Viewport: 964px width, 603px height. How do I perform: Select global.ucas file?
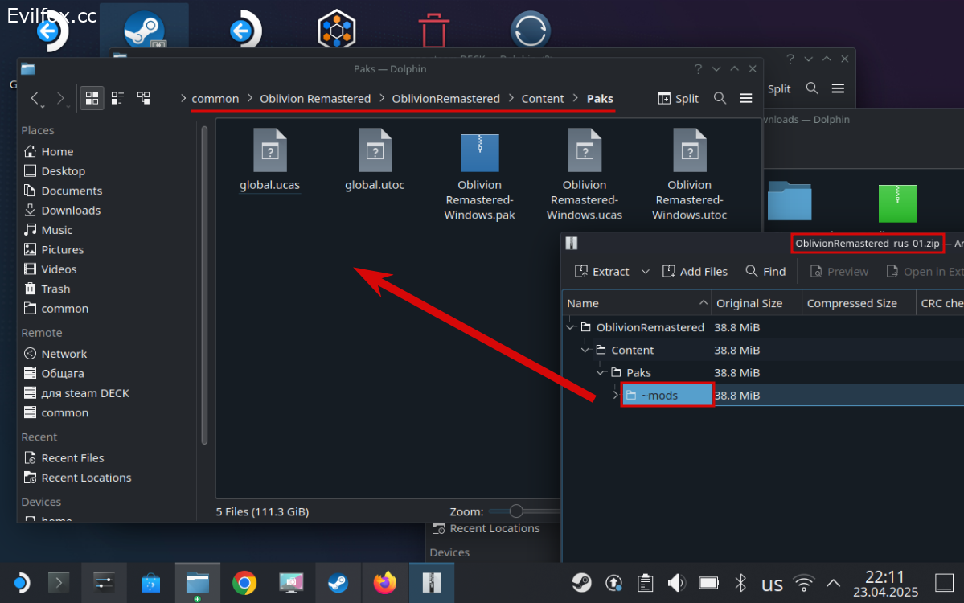coord(270,160)
